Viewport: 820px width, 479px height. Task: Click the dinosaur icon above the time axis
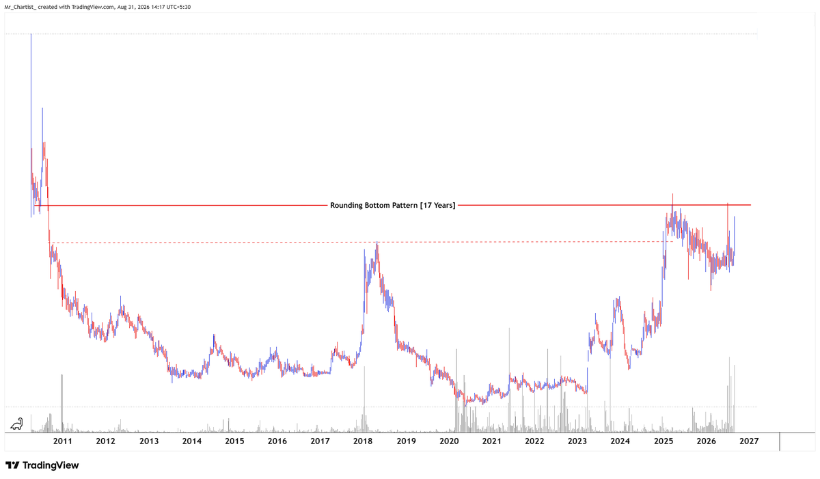point(16,424)
